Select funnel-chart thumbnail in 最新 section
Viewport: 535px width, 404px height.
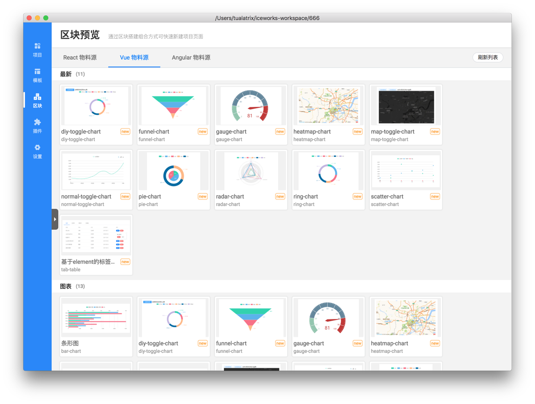[x=173, y=106]
